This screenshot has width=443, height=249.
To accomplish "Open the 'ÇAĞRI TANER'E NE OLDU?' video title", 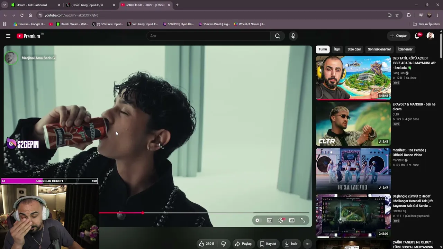I will point(413,245).
